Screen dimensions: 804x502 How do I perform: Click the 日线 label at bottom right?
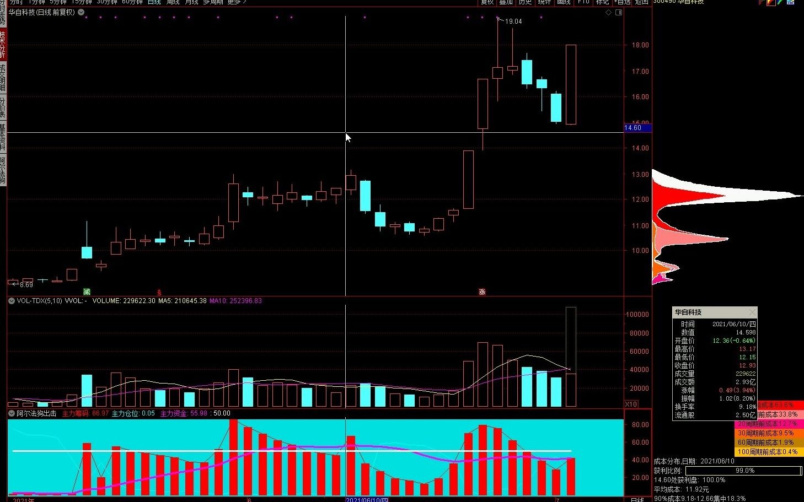[x=637, y=500]
